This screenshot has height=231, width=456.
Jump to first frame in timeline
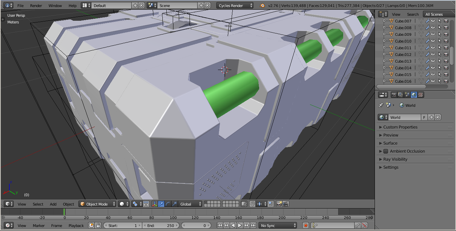point(220,225)
